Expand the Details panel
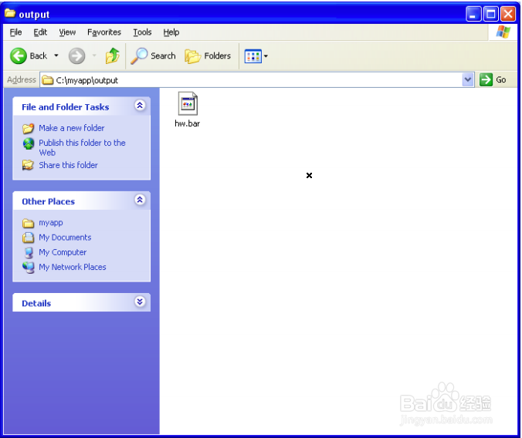Image resolution: width=522 pixels, height=438 pixels. [140, 302]
